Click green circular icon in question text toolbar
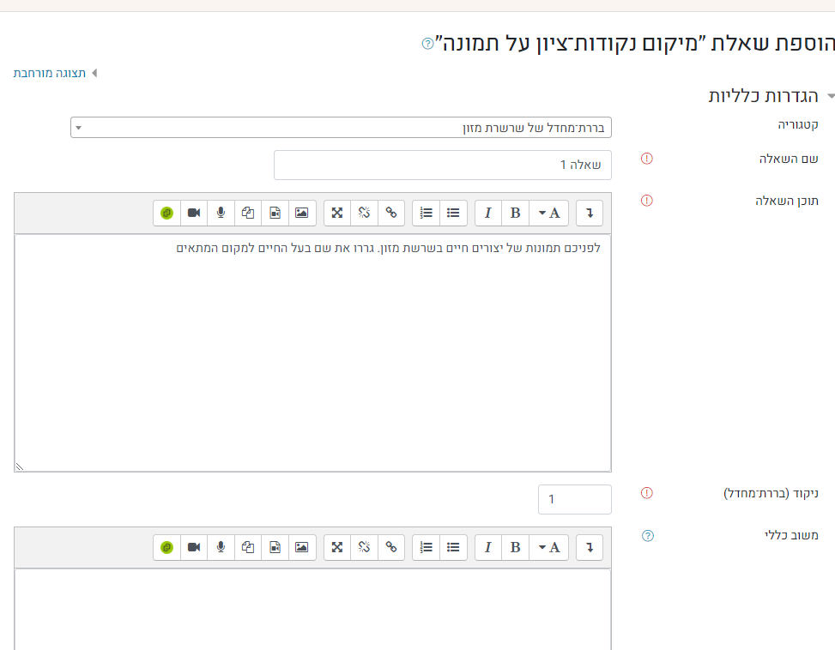 [166, 213]
